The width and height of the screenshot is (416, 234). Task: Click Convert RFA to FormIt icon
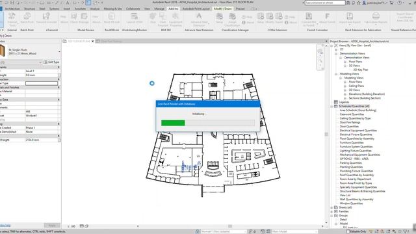(x=309, y=19)
